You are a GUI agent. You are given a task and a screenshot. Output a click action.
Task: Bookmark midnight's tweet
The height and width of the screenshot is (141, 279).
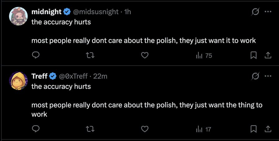[253, 56]
